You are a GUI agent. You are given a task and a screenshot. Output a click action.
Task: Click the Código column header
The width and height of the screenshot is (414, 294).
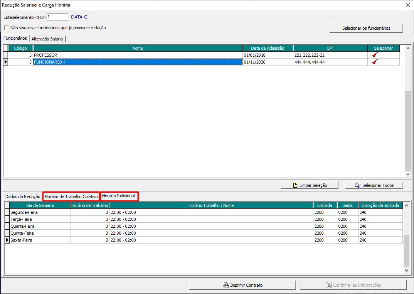pyautogui.click(x=20, y=48)
